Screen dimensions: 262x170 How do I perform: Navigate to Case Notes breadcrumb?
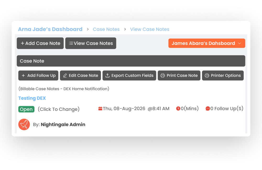tap(106, 29)
